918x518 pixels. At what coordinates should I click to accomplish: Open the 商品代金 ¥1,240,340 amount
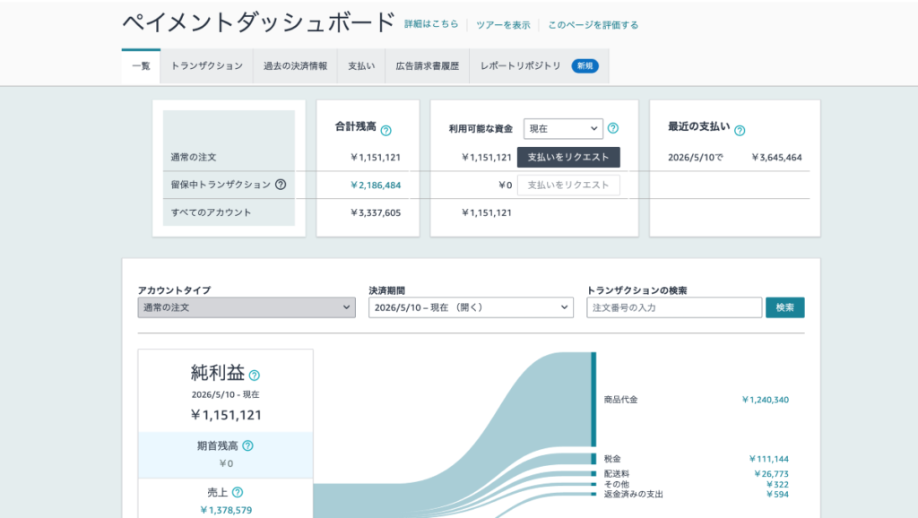click(766, 400)
